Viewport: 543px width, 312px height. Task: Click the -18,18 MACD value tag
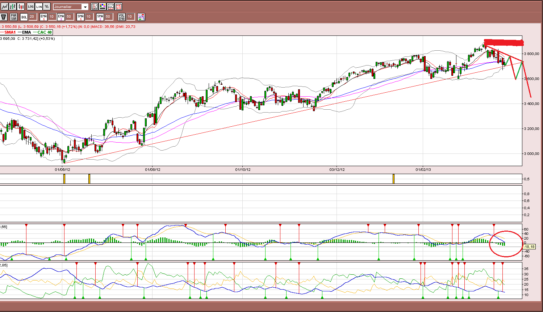pyautogui.click(x=529, y=246)
